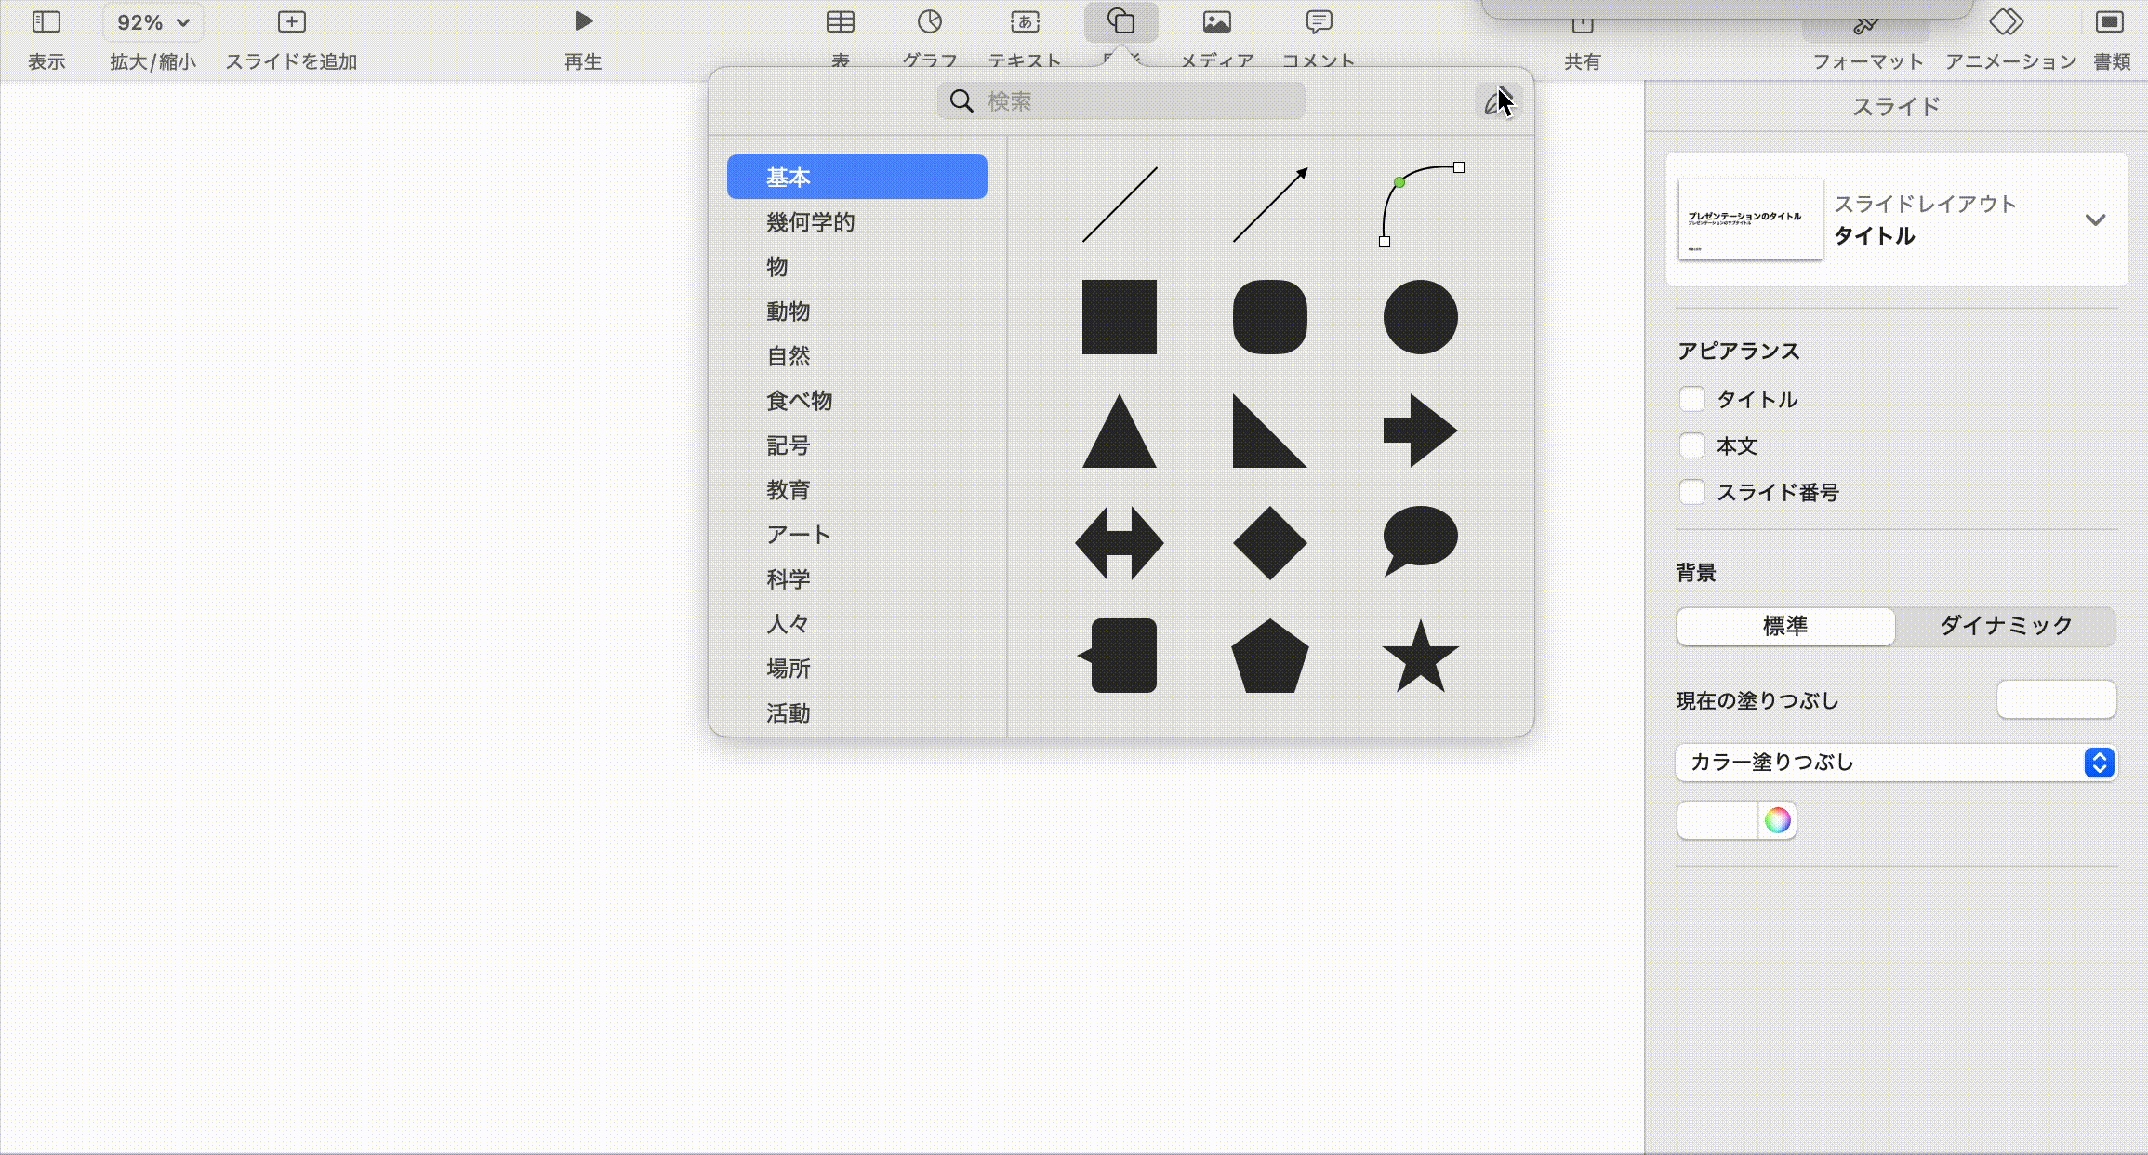Open the カラー塗りつぶし dropdown
The width and height of the screenshot is (2148, 1155).
(x=1895, y=763)
